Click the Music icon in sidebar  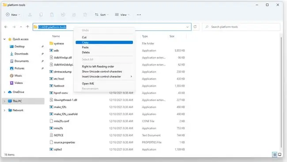pos(11,76)
